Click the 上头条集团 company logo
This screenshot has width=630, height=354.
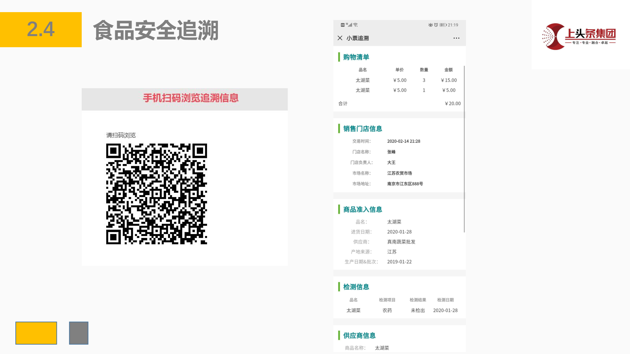point(579,36)
